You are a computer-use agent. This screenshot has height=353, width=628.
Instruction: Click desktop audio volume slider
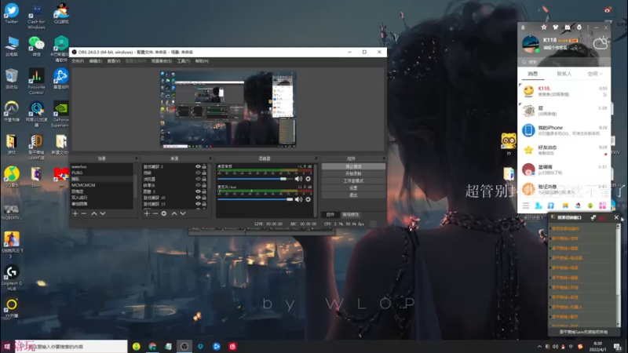(x=254, y=179)
